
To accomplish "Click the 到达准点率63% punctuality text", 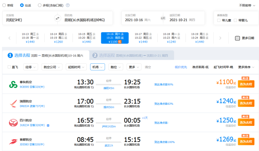I will [x=164, y=104].
